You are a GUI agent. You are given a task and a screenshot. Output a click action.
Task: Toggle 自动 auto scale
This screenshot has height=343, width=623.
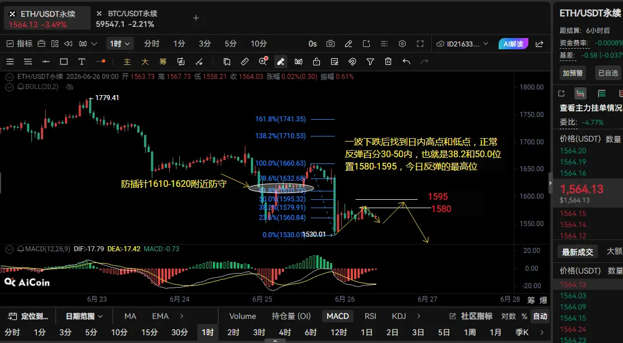click(x=540, y=316)
